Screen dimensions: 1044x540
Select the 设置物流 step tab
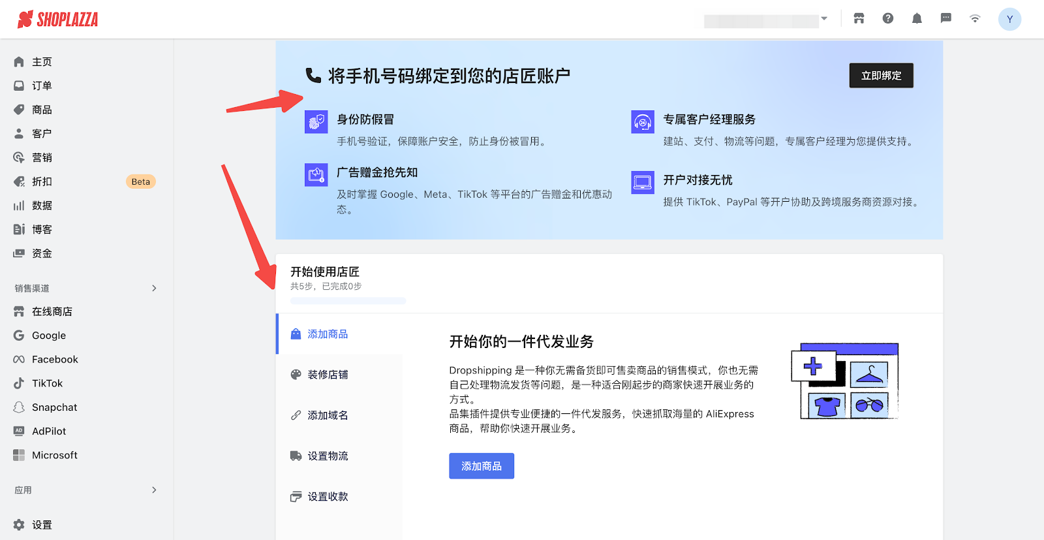[x=328, y=456]
